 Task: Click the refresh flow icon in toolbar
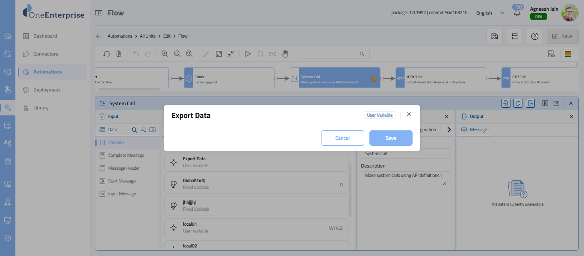pyautogui.click(x=107, y=54)
